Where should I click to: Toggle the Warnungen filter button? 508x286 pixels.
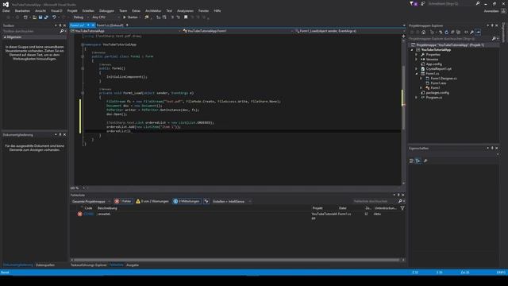(x=152, y=201)
